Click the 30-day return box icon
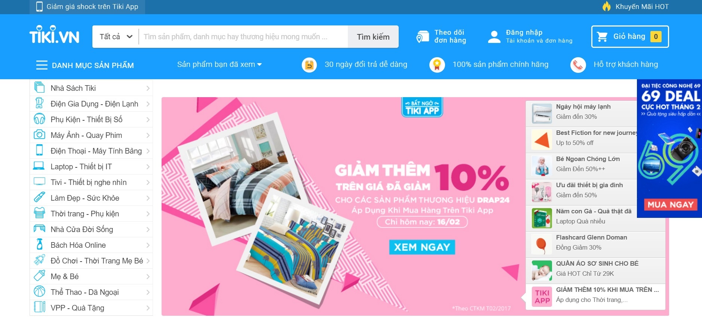Screen dimensions: 702x318 (309, 65)
